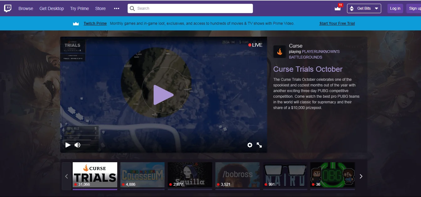Focus the Search input field
This screenshot has width=421, height=197.
[x=190, y=8]
